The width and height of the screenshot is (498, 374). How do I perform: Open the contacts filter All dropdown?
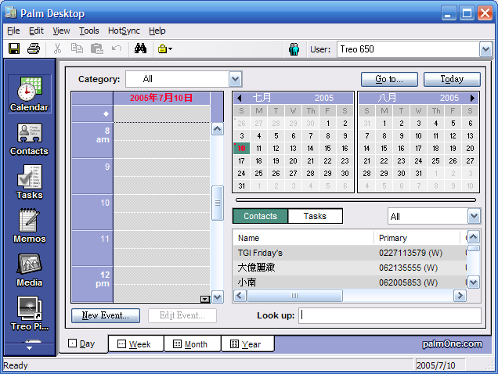click(x=474, y=216)
